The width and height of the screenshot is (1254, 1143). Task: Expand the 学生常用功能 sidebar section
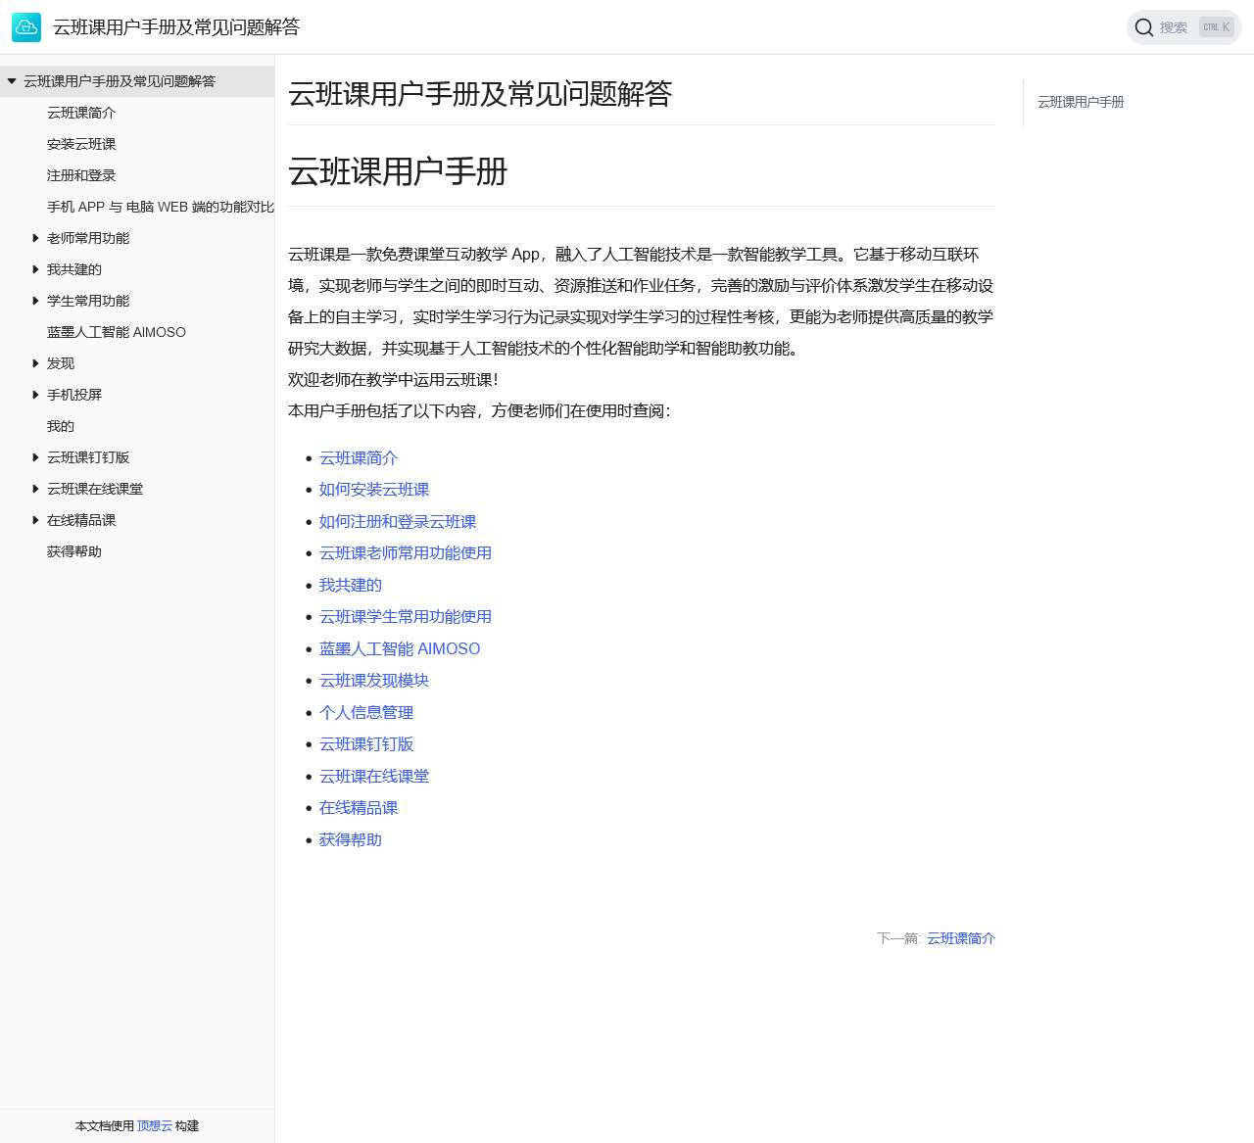tap(36, 301)
